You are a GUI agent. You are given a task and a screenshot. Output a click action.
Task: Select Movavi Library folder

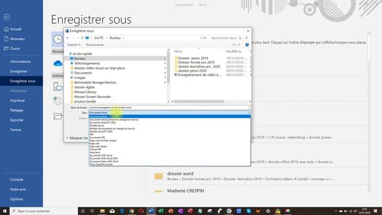(85, 92)
